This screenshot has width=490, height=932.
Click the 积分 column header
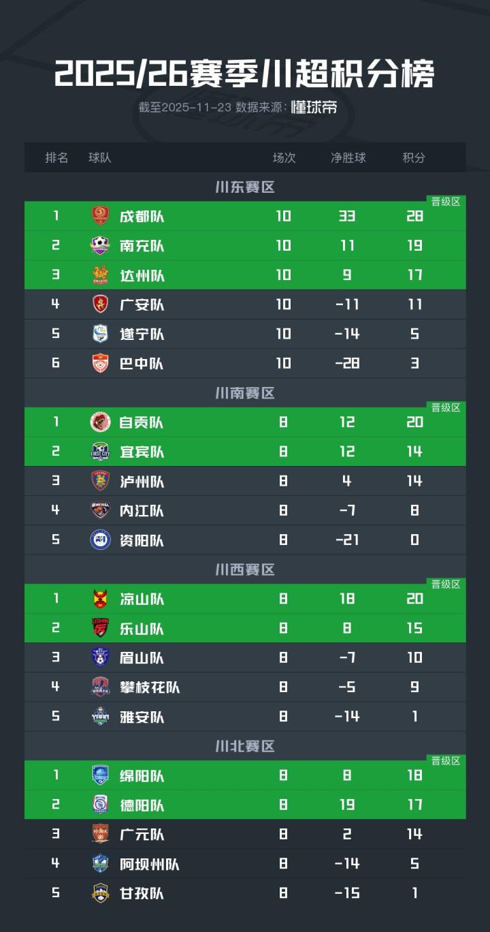(414, 157)
